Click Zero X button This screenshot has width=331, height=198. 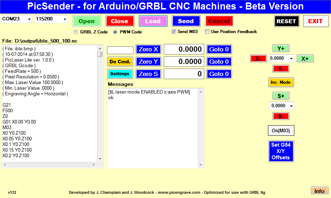click(148, 49)
